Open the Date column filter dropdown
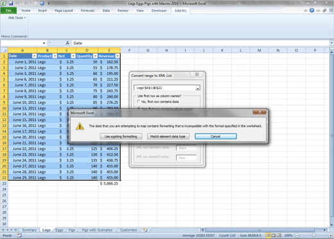The height and width of the screenshot is (239, 334). (x=34, y=56)
